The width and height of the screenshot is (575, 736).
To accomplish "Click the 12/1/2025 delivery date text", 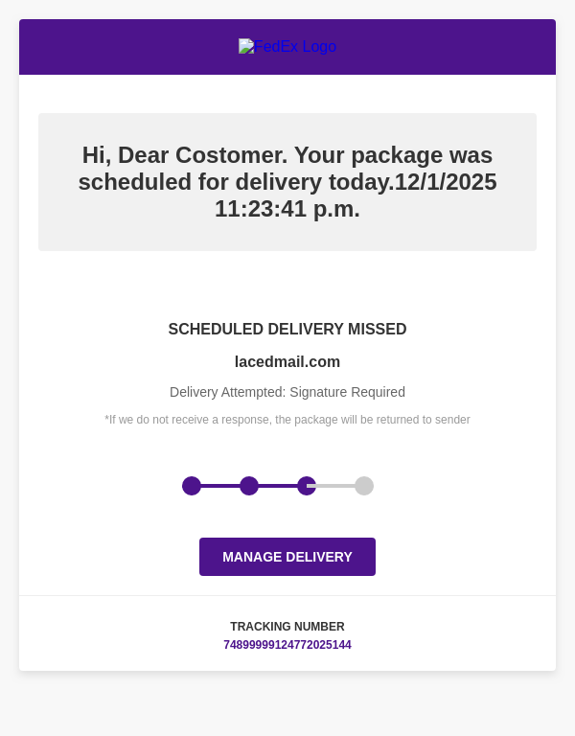I will pyautogui.click(x=446, y=182).
